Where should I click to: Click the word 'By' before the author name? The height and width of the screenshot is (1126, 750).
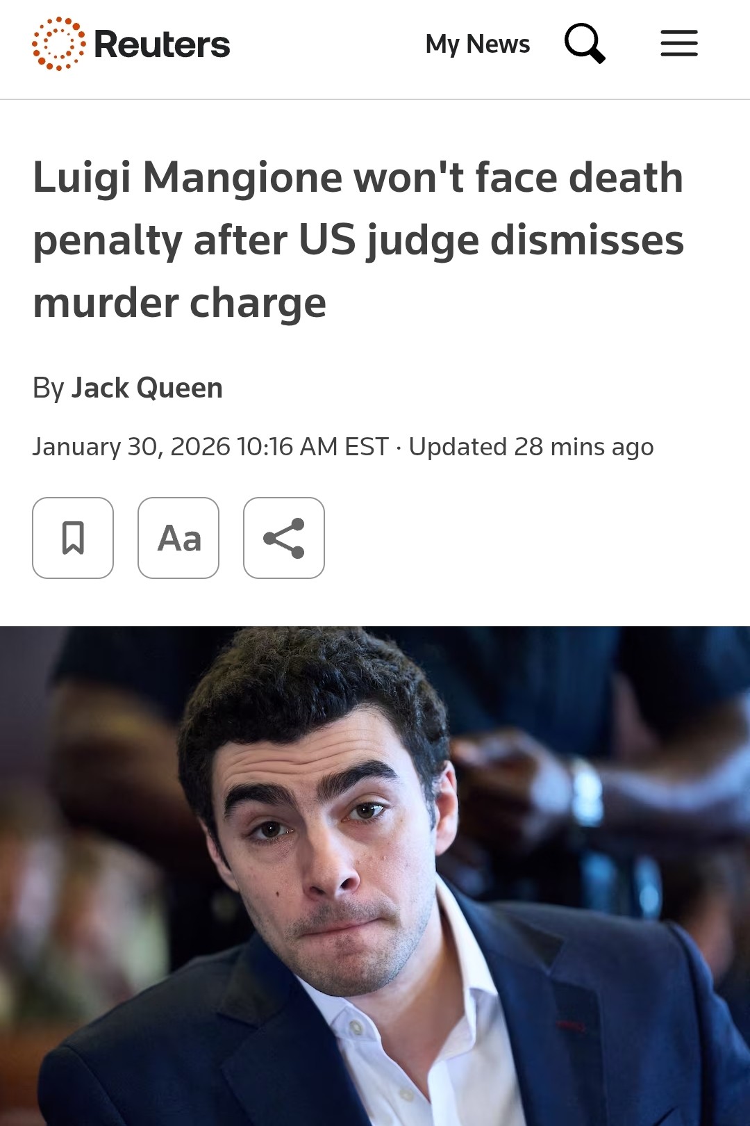[49, 388]
